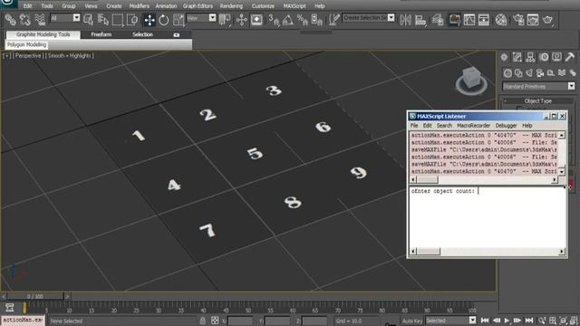580x326 pixels.
Task: Click the Select and Link tool icon
Action: (x=10, y=19)
